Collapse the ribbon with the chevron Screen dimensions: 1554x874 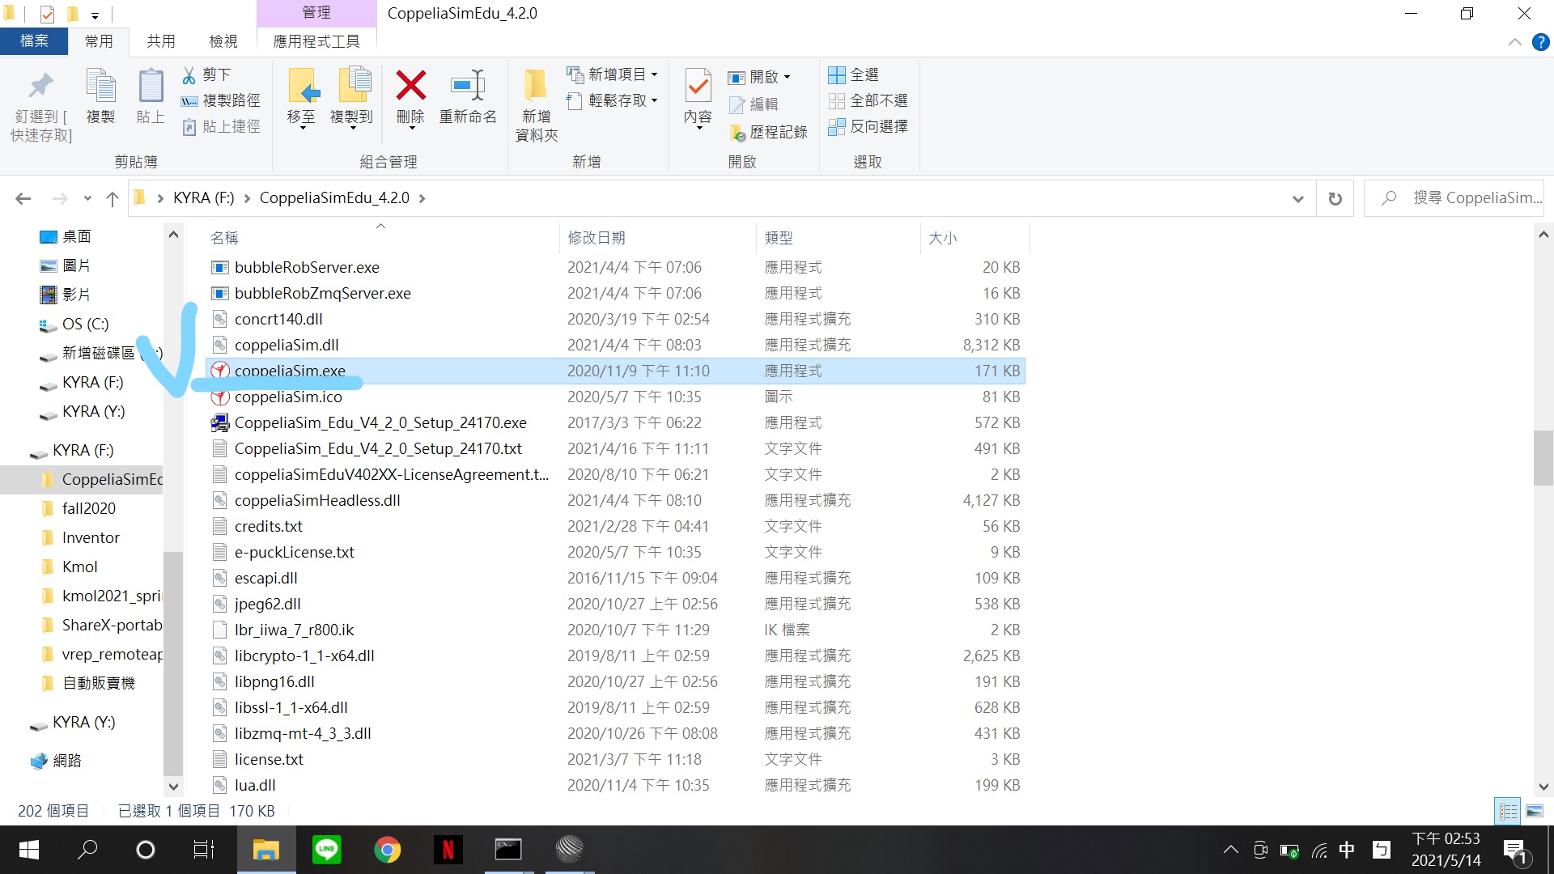tap(1515, 42)
